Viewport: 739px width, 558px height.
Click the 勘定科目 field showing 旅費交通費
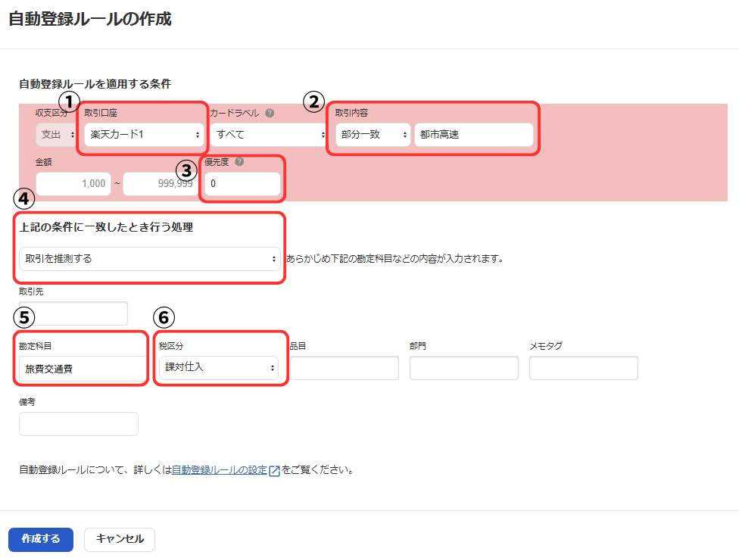coord(82,369)
